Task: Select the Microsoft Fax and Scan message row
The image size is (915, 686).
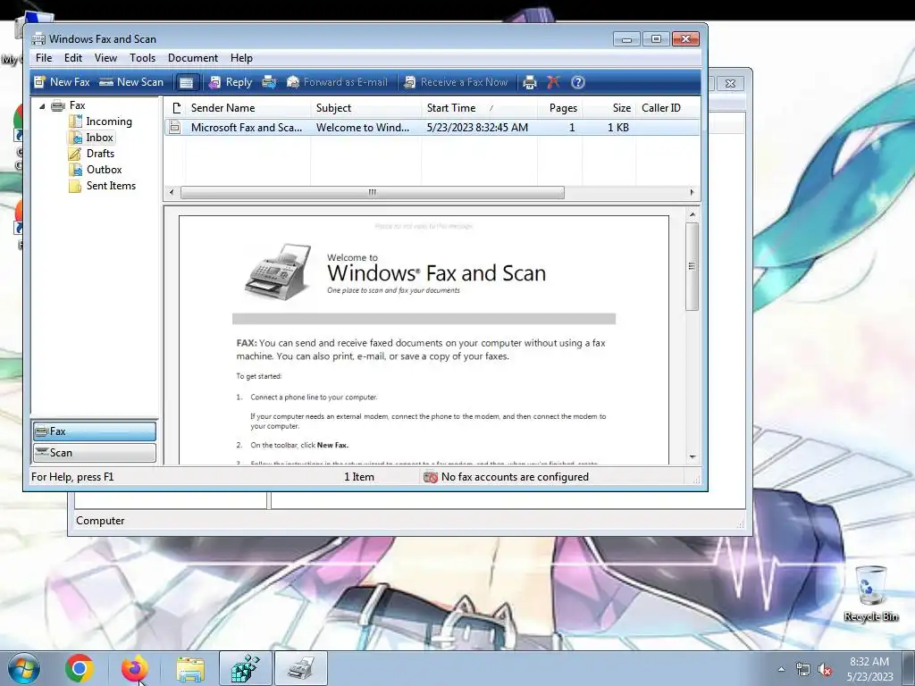Action: pyautogui.click(x=432, y=127)
